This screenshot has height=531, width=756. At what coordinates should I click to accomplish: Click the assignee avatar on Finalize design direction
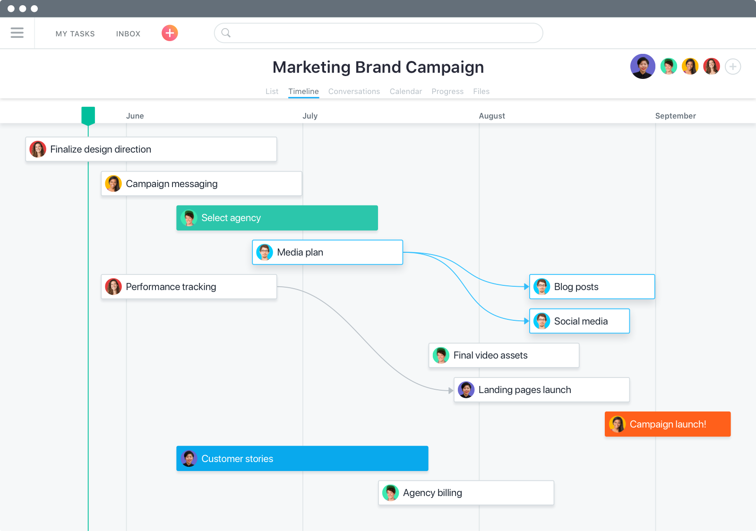[38, 149]
